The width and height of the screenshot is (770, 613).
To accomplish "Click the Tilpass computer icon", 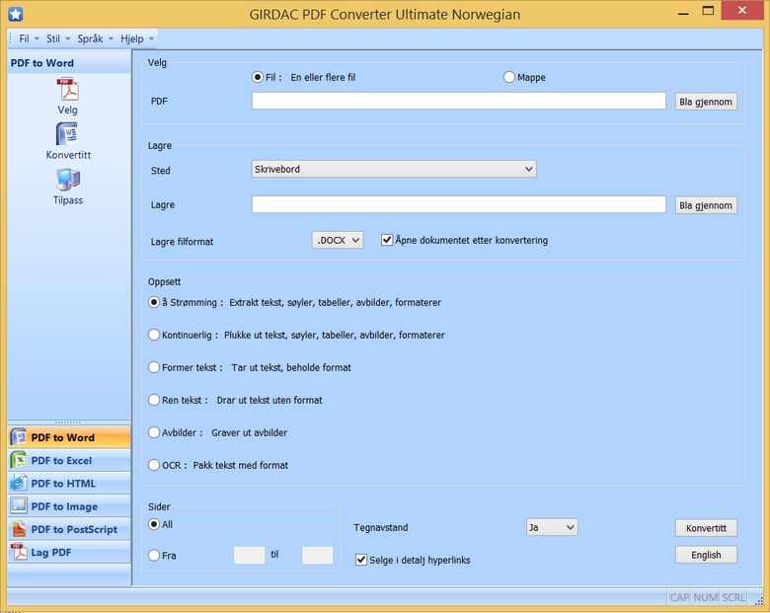I will pyautogui.click(x=68, y=180).
